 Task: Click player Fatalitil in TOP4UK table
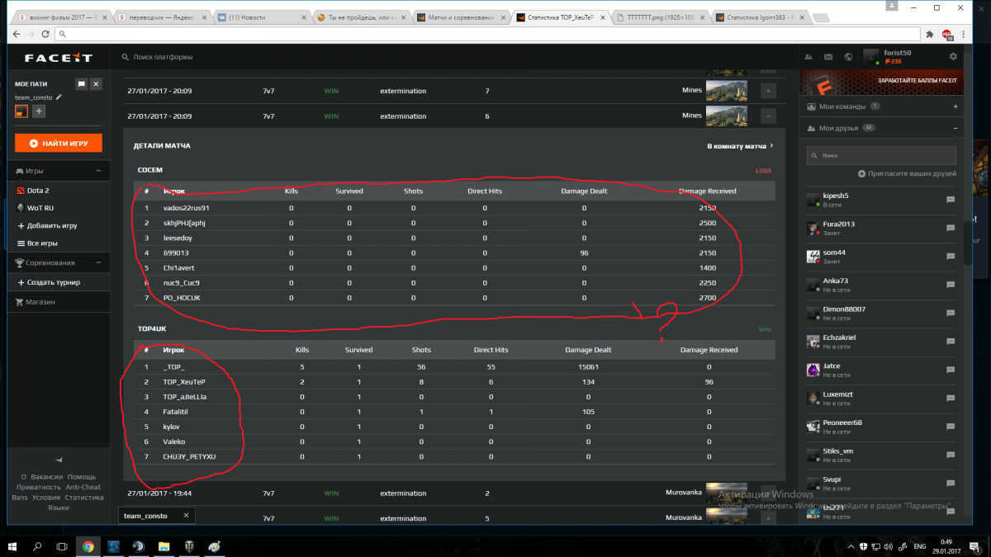click(x=177, y=412)
